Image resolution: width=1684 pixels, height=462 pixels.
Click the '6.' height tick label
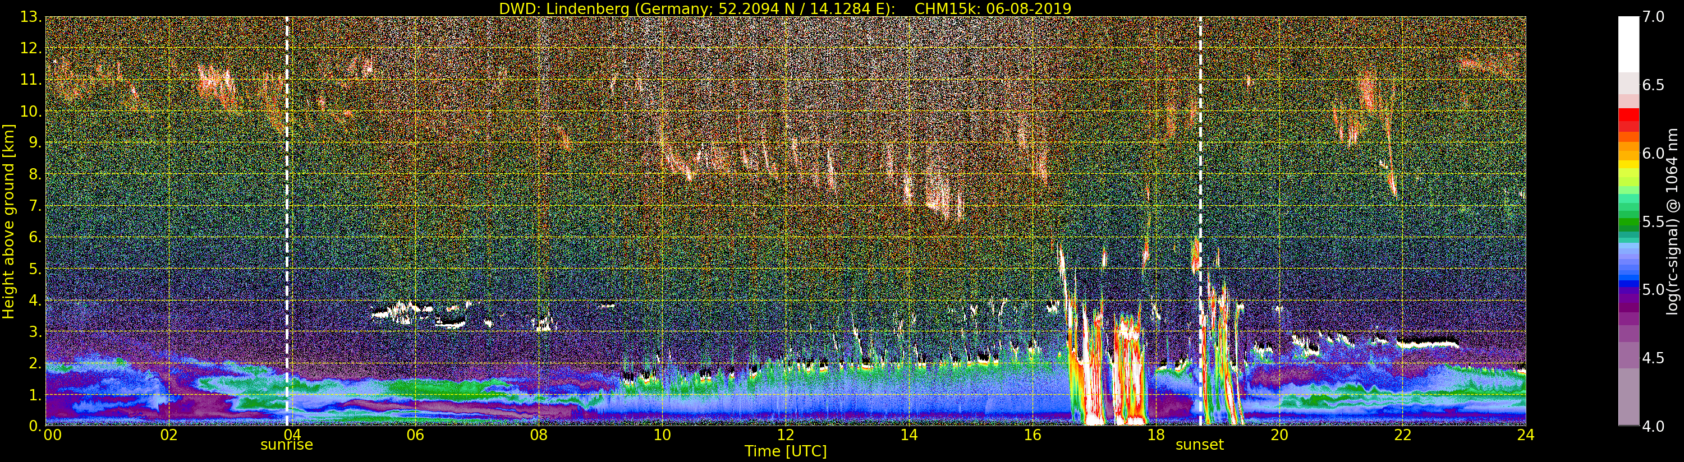click(x=35, y=237)
